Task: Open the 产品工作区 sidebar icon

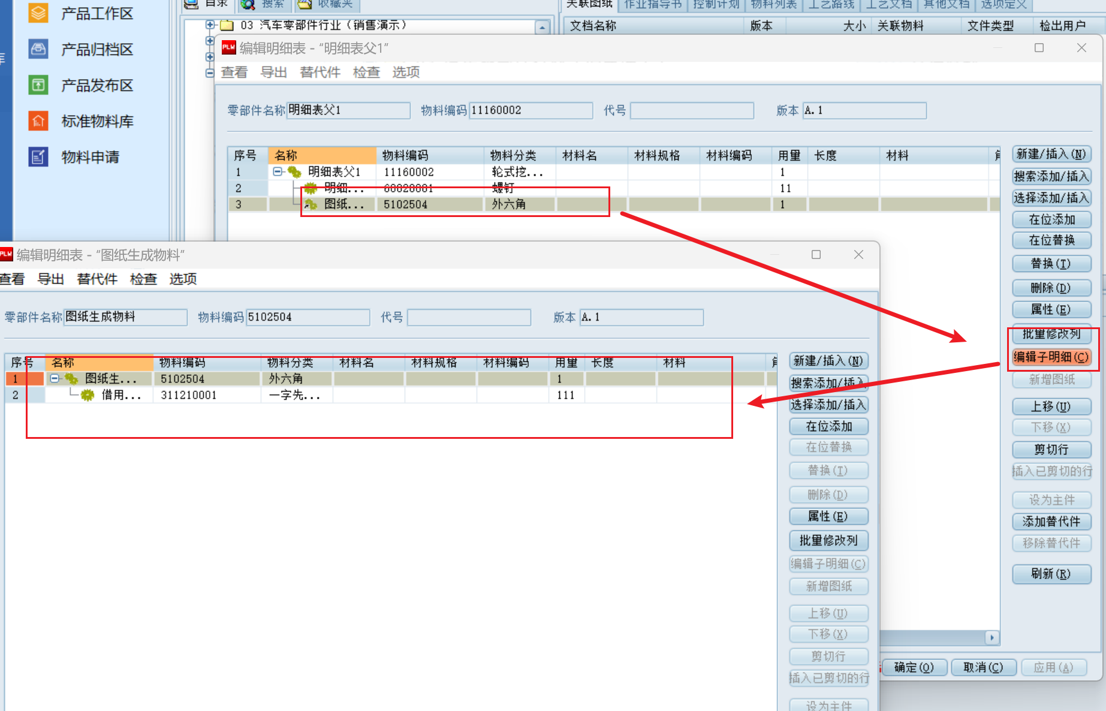Action: 38,13
